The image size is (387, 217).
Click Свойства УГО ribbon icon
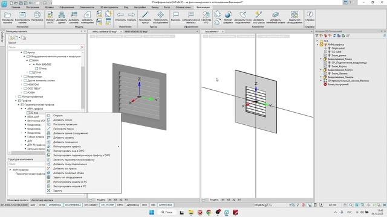(x=206, y=17)
